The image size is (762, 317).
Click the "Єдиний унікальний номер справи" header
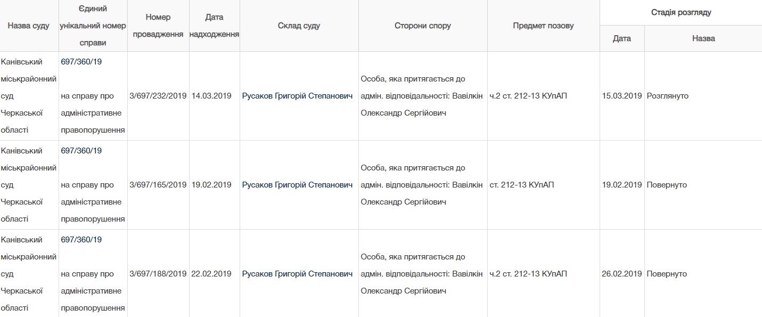pyautogui.click(x=93, y=26)
